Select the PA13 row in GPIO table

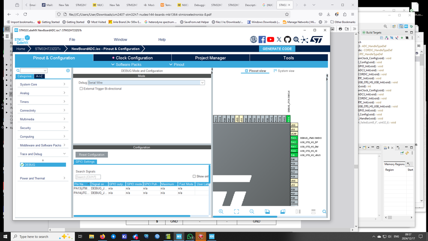pyautogui.click(x=141, y=188)
